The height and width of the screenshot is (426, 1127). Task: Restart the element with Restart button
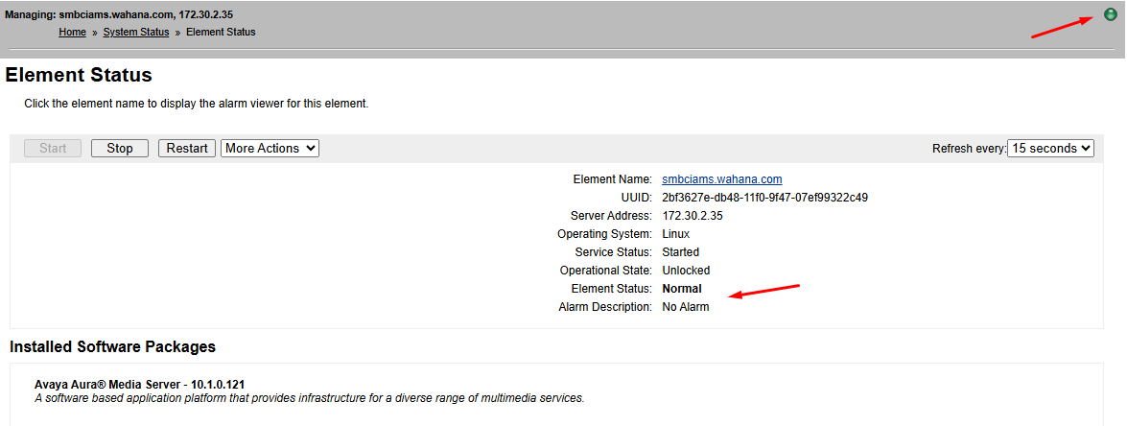coord(187,148)
